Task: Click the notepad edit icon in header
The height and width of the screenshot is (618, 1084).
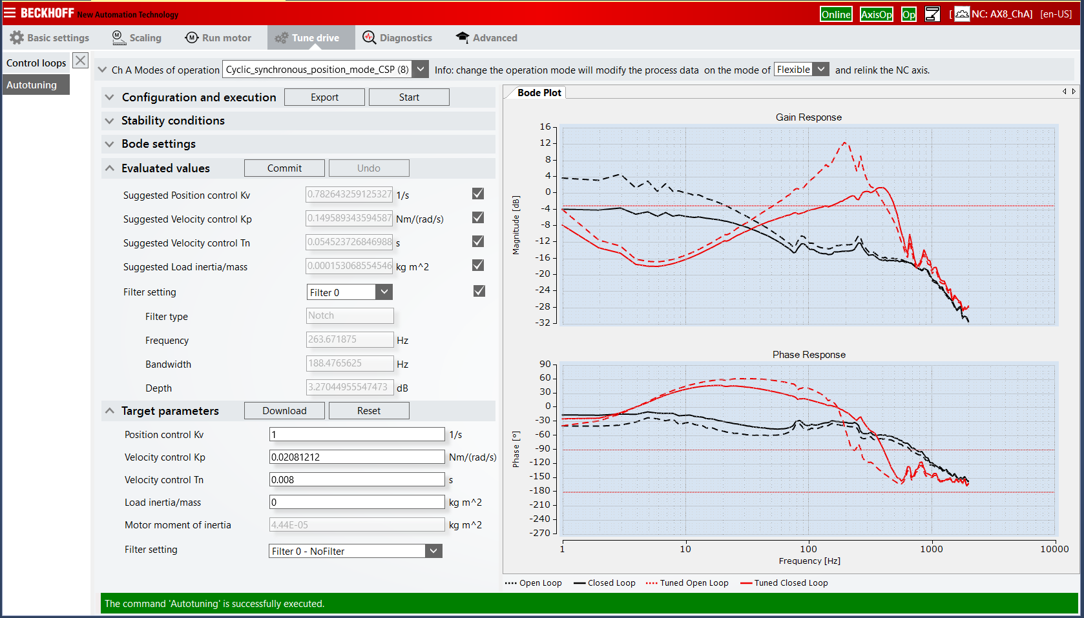Action: (932, 14)
